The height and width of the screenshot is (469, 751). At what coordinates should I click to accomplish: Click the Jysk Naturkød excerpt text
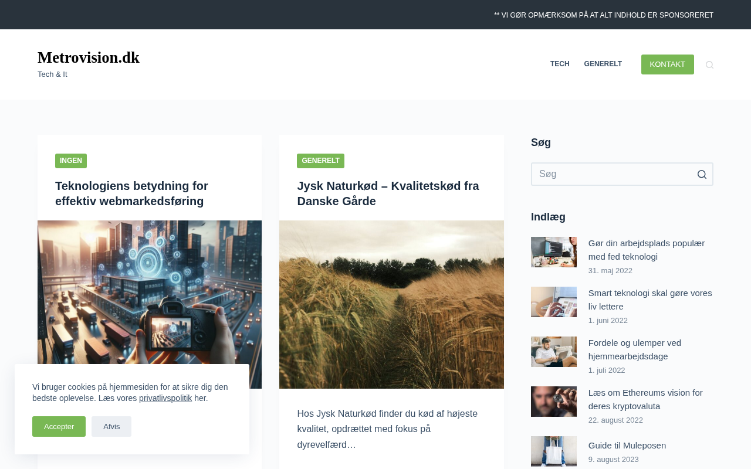[387, 429]
